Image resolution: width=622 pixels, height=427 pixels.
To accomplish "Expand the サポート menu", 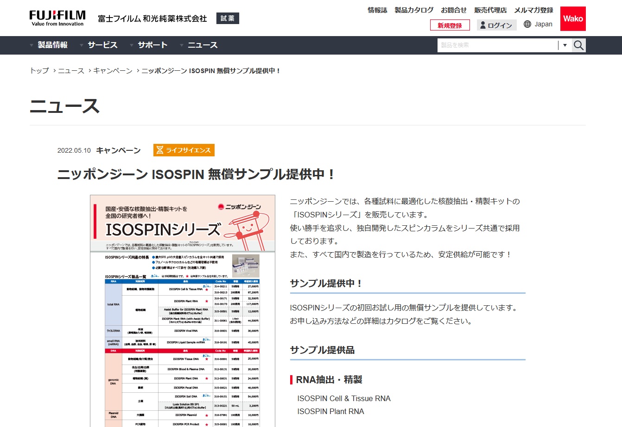I will click(x=149, y=45).
